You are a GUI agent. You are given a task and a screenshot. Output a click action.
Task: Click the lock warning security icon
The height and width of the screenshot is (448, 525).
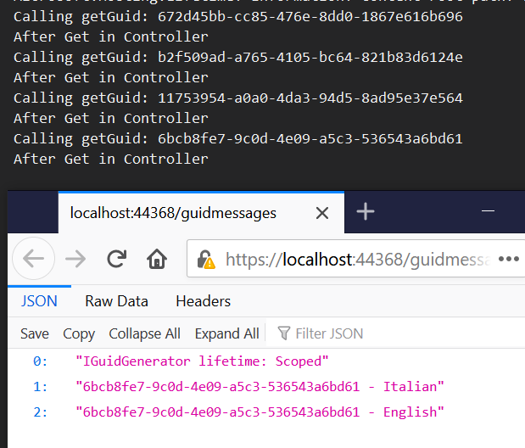point(206,260)
